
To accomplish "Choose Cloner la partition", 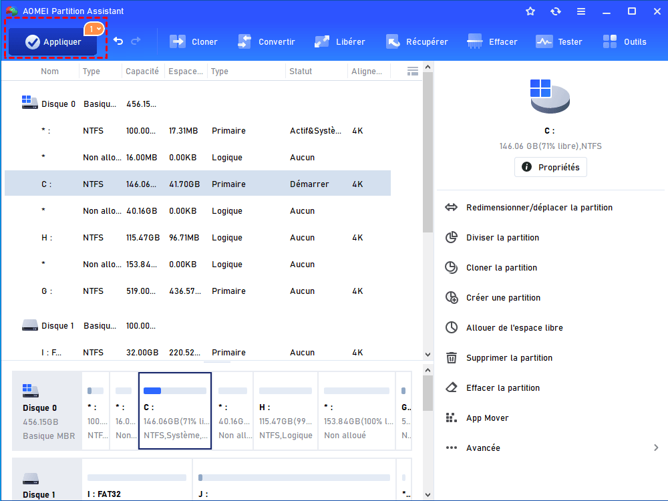I will [x=502, y=268].
